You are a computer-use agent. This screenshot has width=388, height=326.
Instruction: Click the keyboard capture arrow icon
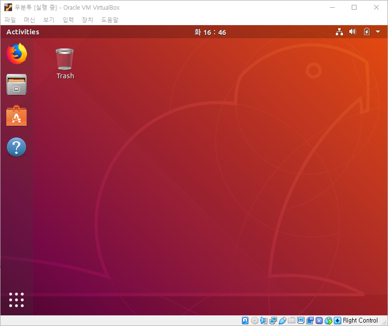(338, 321)
